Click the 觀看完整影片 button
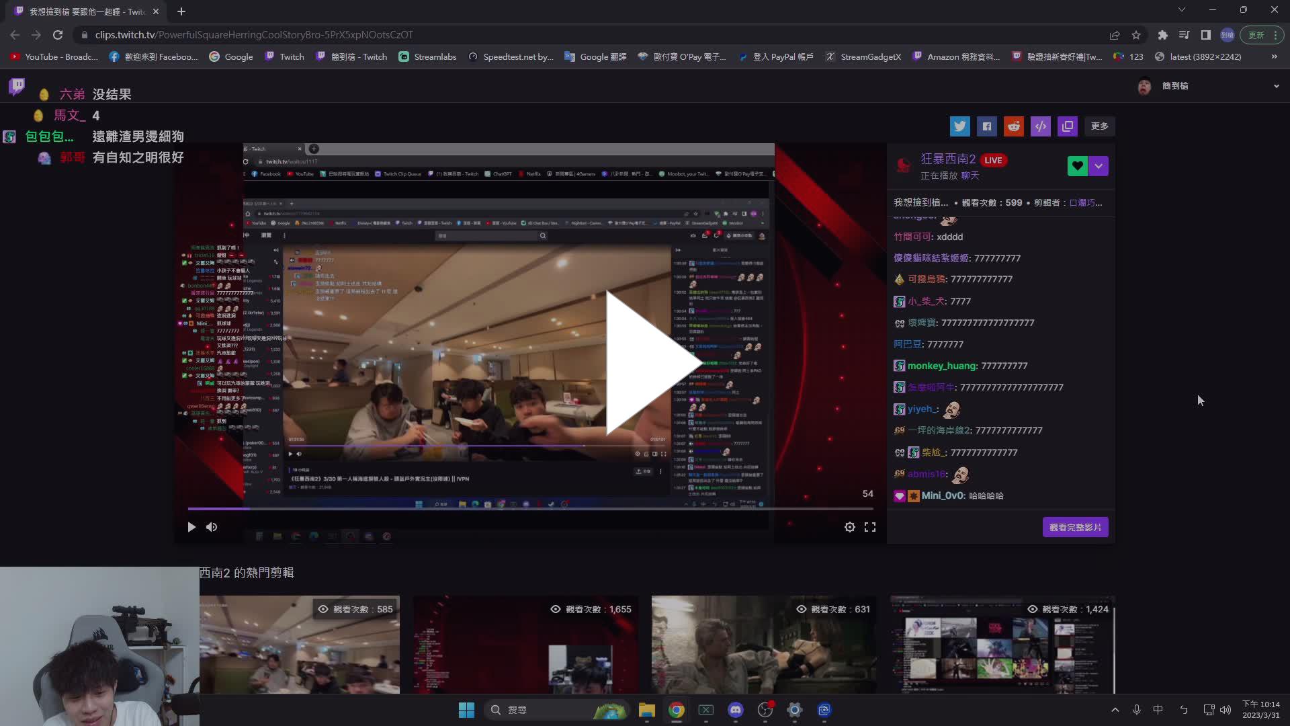This screenshot has height=726, width=1290. pyautogui.click(x=1076, y=527)
